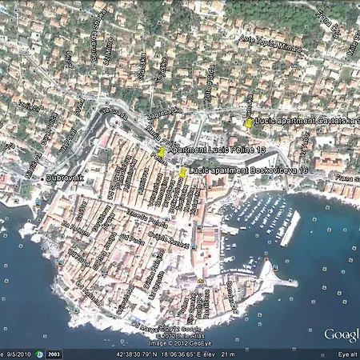Image resolution: width=360 pixels, height=360 pixels.
Task: Click the red icon inside Za Gradu loop
Action: pyautogui.click(x=117, y=122)
